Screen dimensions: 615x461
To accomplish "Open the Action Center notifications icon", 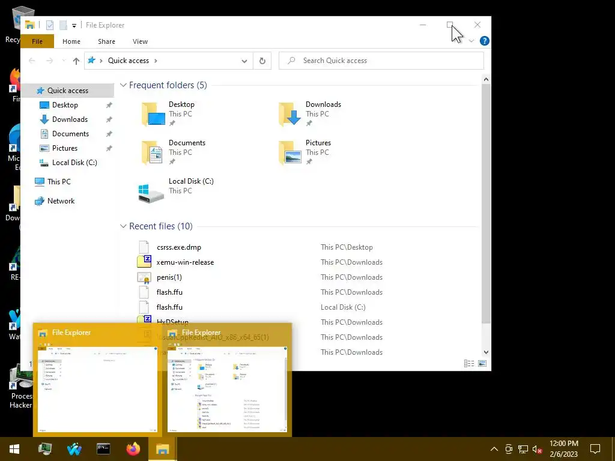I will click(x=595, y=449).
